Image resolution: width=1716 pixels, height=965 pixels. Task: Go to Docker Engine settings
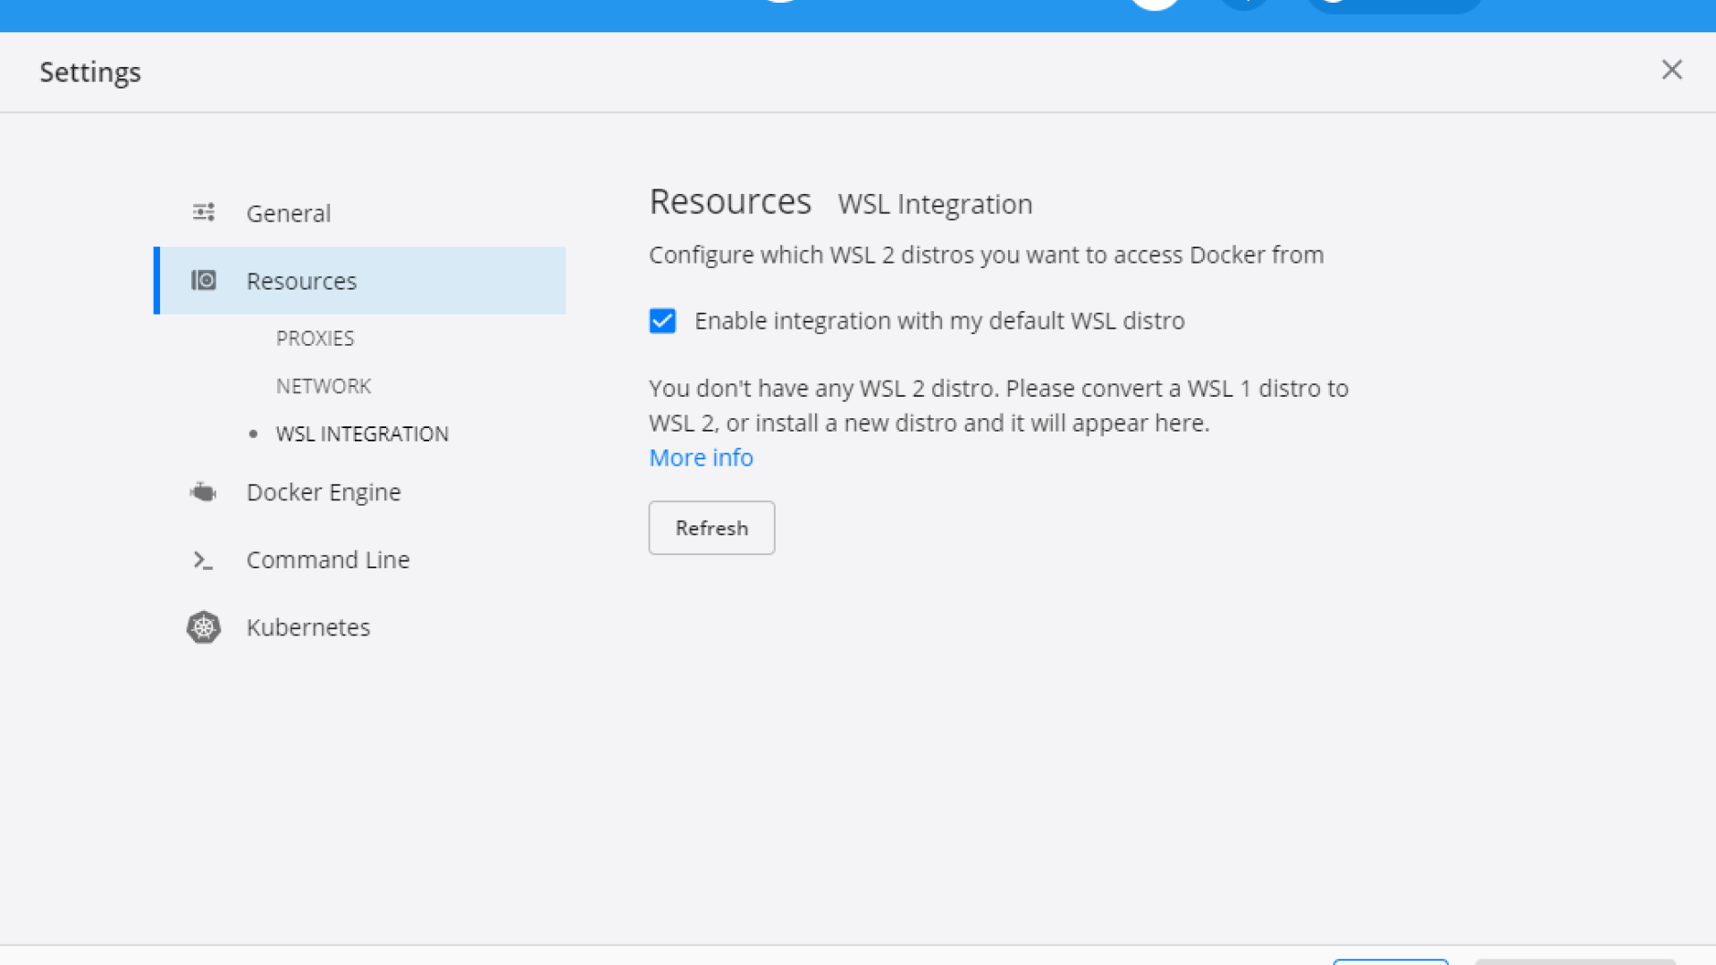point(324,492)
